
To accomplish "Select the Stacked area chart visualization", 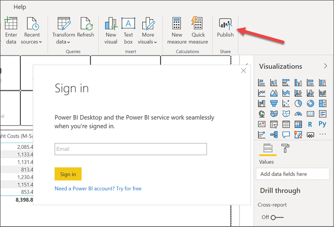I will (286, 93).
